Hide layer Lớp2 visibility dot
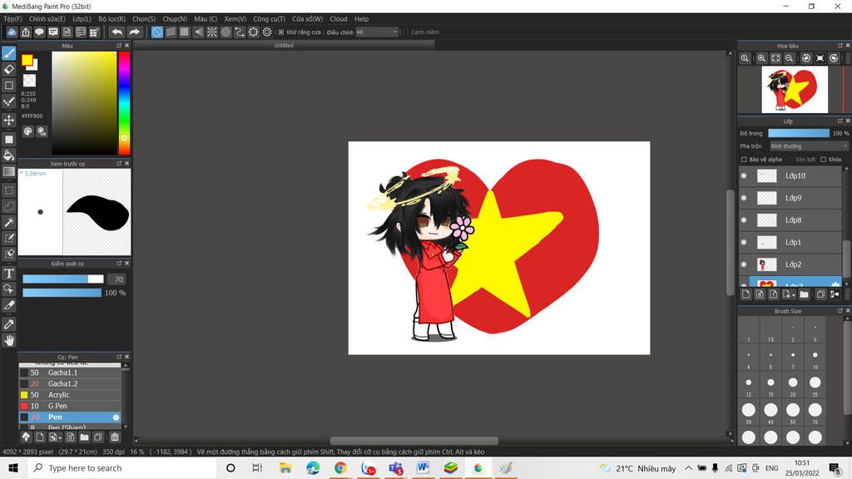Screen dimensions: 852x479 [744, 264]
